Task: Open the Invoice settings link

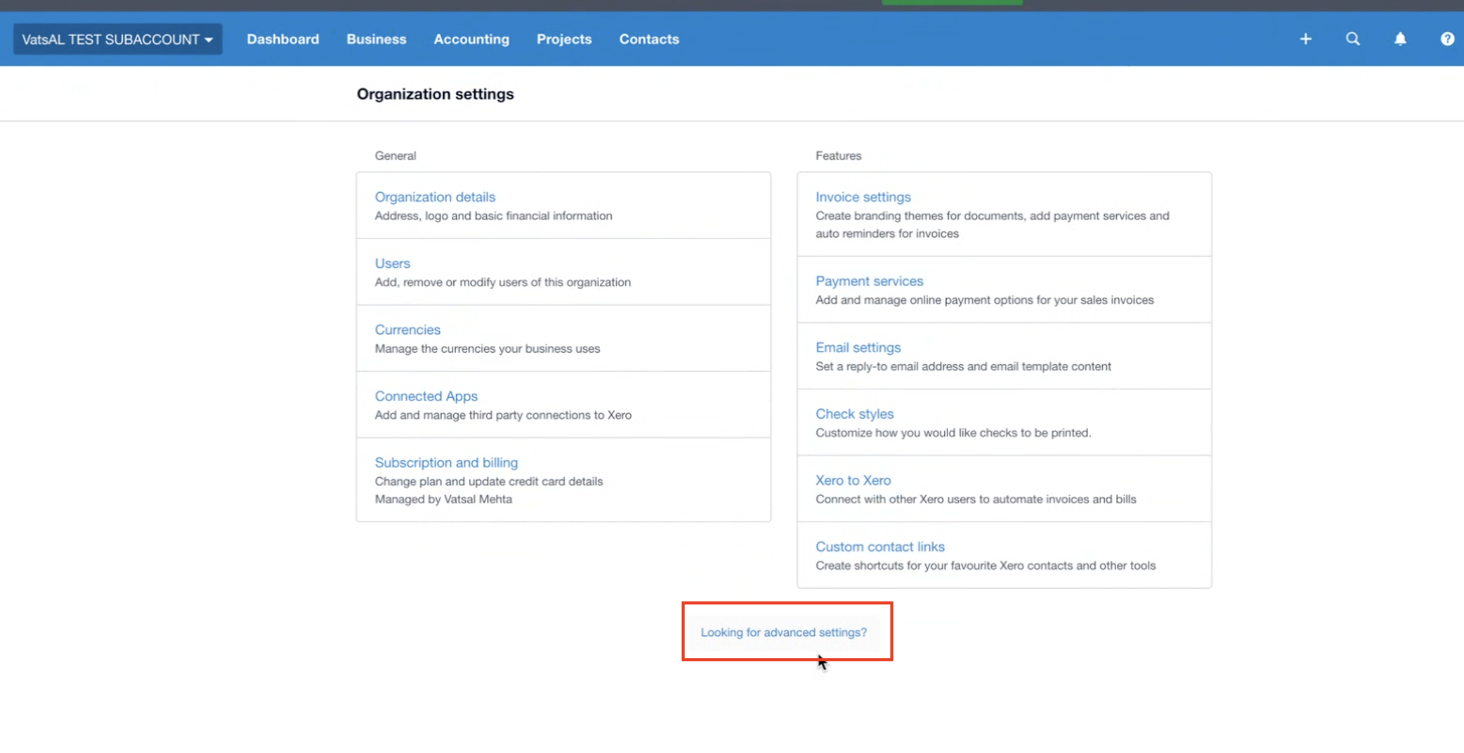Action: coord(863,196)
